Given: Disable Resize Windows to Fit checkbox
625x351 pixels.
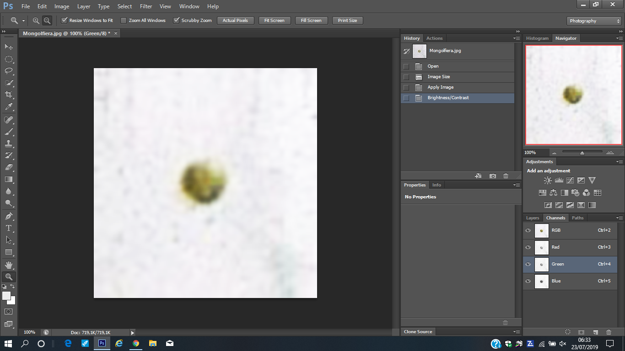Looking at the screenshot, I should [65, 21].
